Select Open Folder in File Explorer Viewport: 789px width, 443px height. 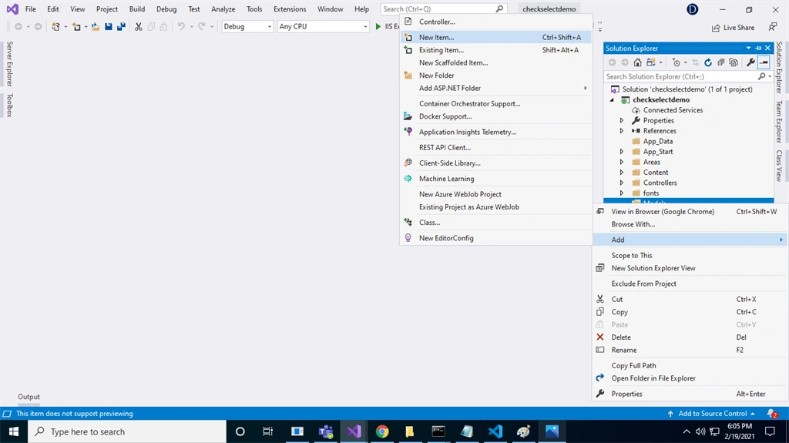pyautogui.click(x=690, y=378)
